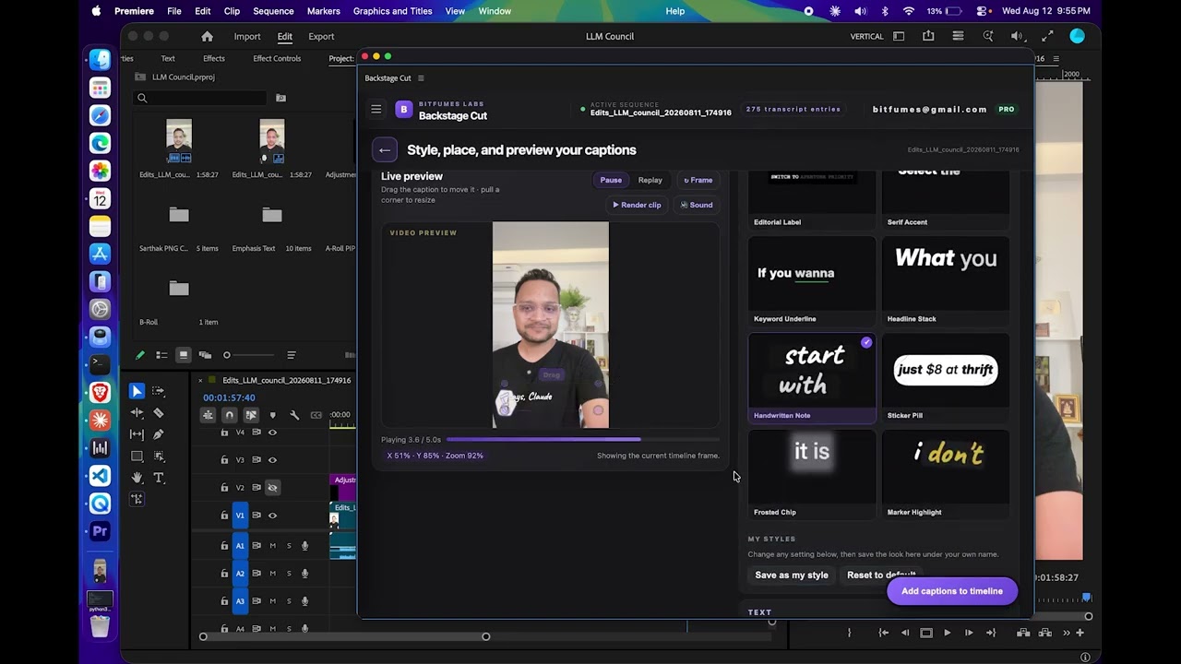Image resolution: width=1181 pixels, height=664 pixels.
Task: Click Save as my style
Action: tap(792, 575)
